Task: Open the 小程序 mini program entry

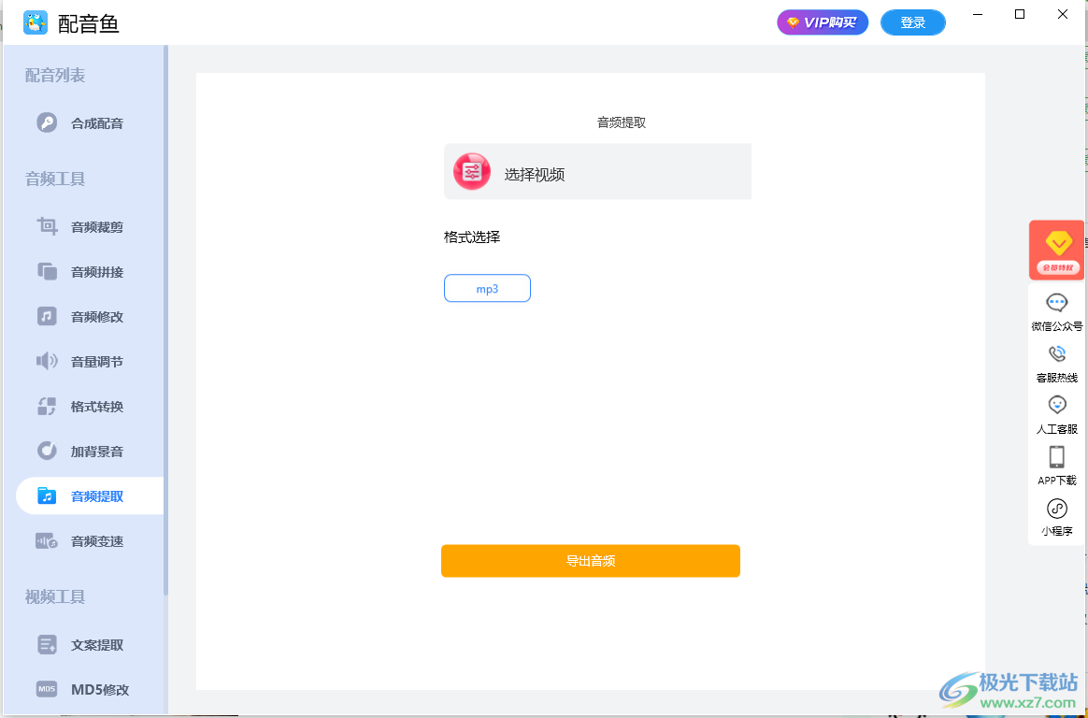Action: click(x=1056, y=515)
